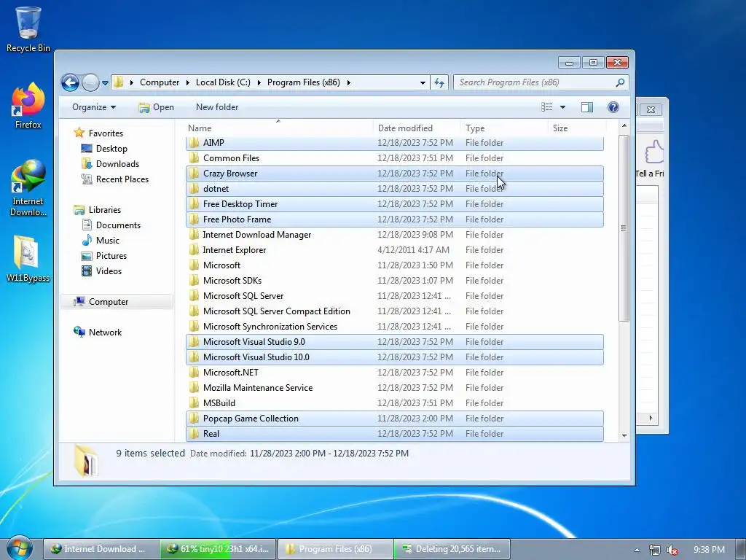Click the Open toolbar button
This screenshot has height=560, width=746.
pos(156,107)
